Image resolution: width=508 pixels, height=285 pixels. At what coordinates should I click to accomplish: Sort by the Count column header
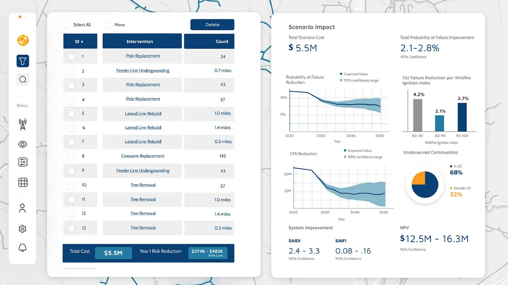click(209, 41)
